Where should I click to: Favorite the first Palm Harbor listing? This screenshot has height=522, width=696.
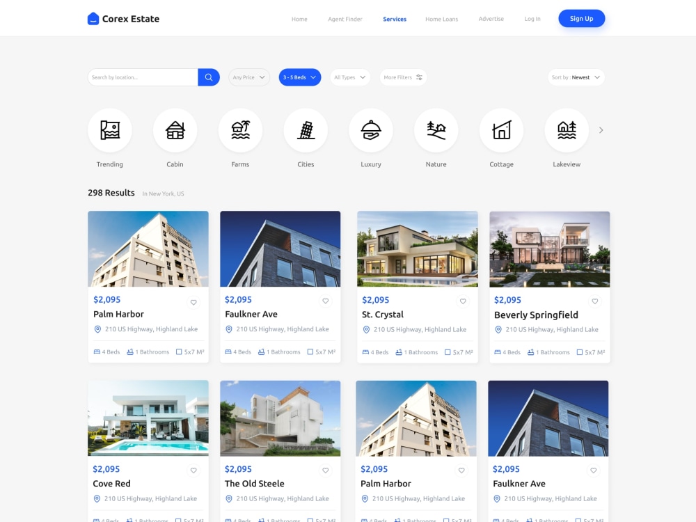(193, 302)
